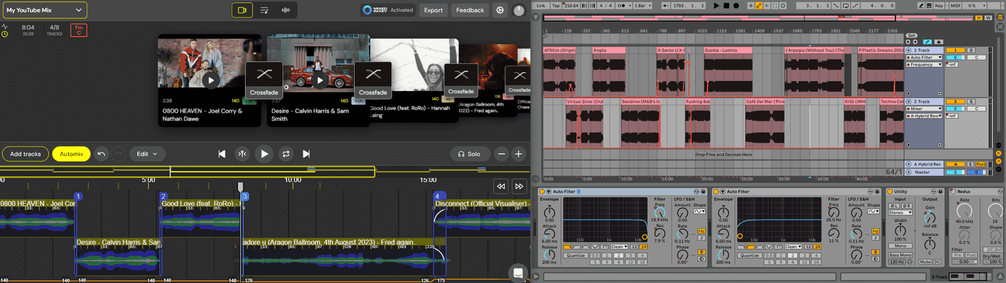Select transition marker 4 on timeline

437,197
